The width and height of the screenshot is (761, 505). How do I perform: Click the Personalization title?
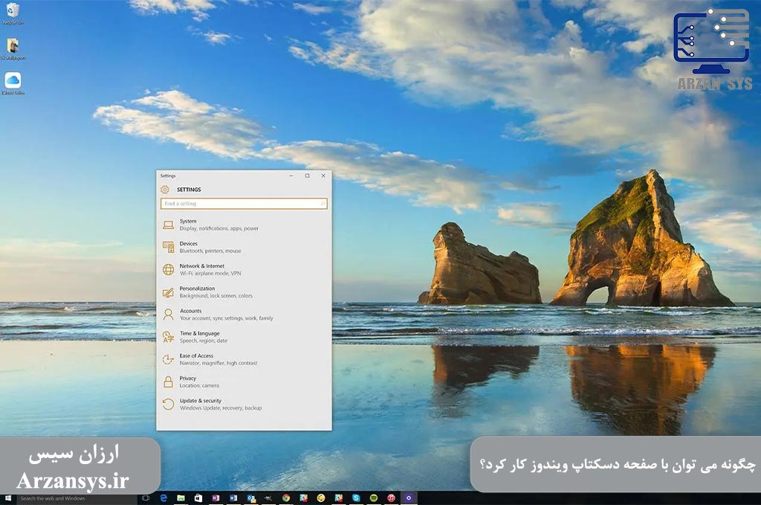click(197, 289)
